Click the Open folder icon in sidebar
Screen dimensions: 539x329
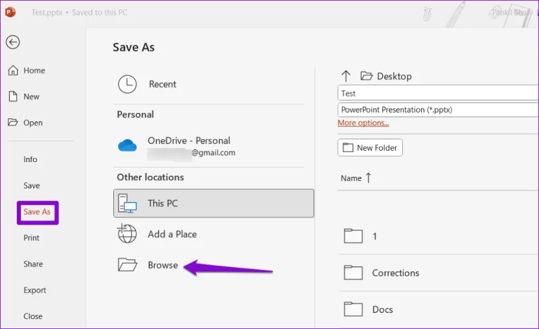point(13,122)
